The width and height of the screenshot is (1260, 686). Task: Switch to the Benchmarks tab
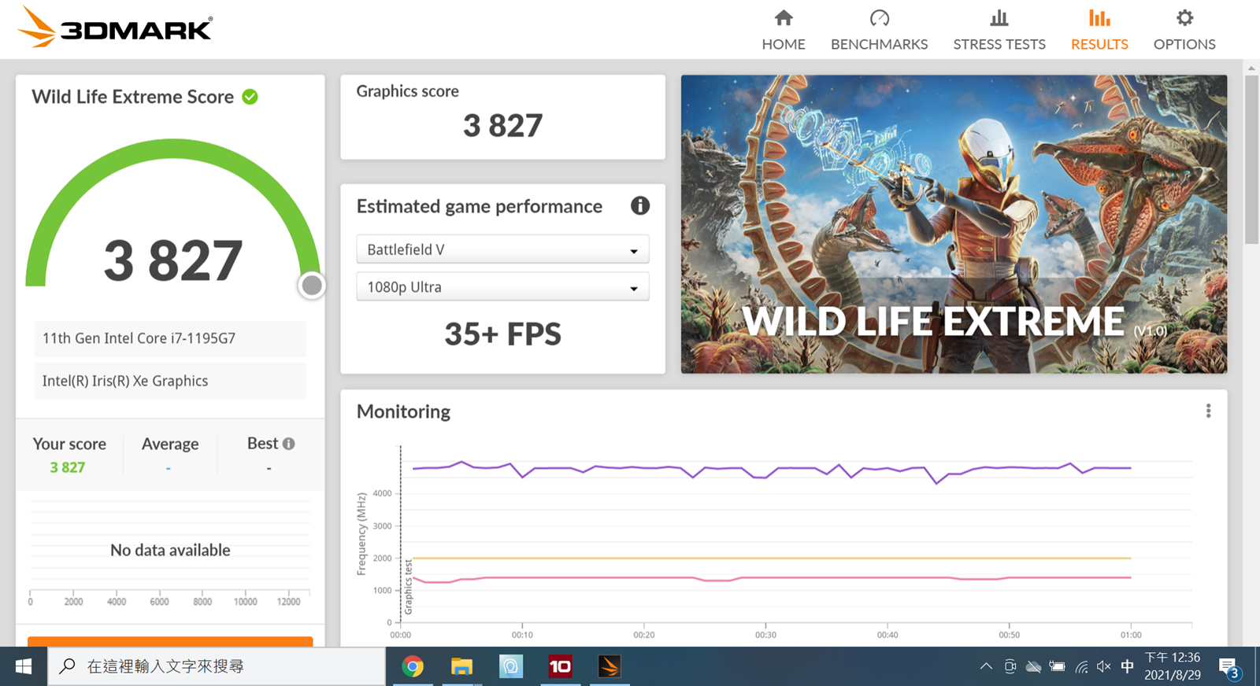[879, 30]
